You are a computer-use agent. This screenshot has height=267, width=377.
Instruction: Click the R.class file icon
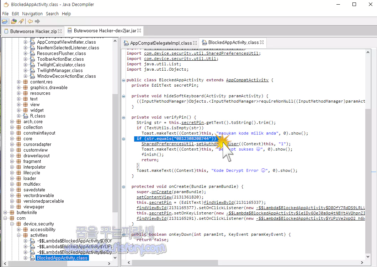26,116
